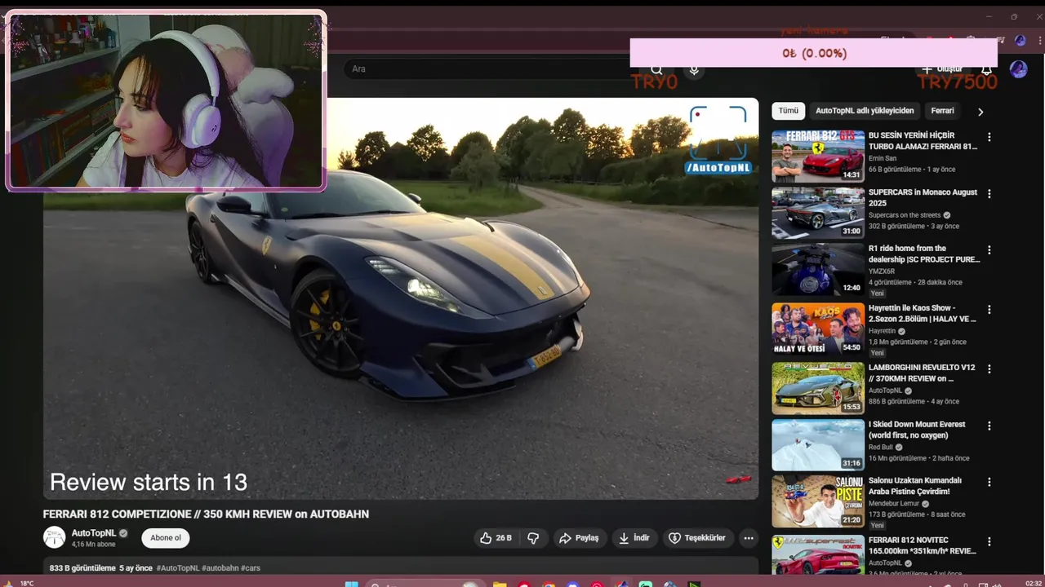
Task: Open the Hayrettin ile Kaos Show thumbnail
Action: coord(818,329)
